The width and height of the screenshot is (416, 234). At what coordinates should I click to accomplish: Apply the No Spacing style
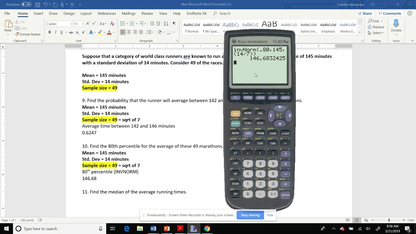(x=211, y=28)
